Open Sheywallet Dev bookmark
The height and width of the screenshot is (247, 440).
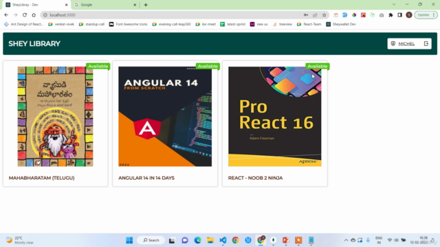pos(341,25)
